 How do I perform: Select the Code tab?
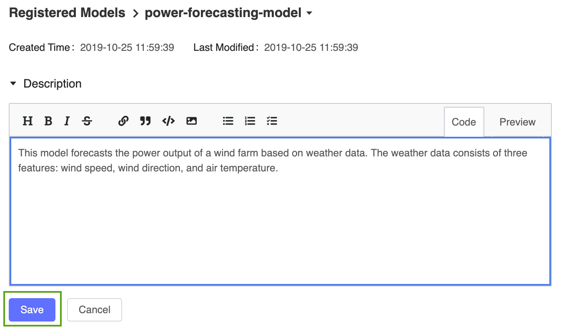click(464, 122)
